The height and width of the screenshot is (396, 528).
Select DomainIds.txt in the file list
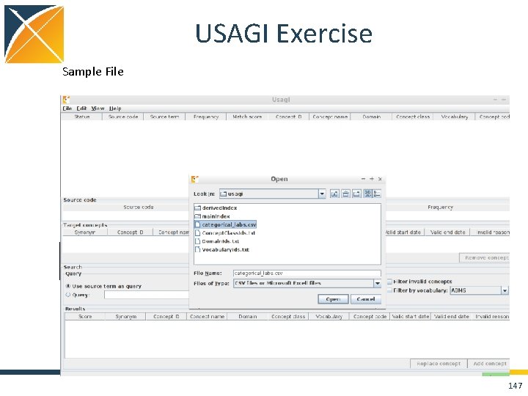pyautogui.click(x=217, y=241)
